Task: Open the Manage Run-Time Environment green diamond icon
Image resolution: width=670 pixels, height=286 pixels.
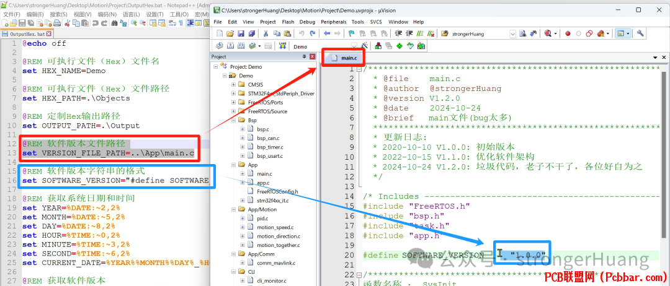Action: 400,46
